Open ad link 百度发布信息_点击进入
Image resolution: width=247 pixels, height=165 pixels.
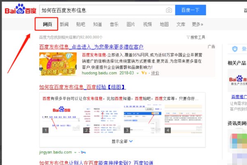coord(91,47)
